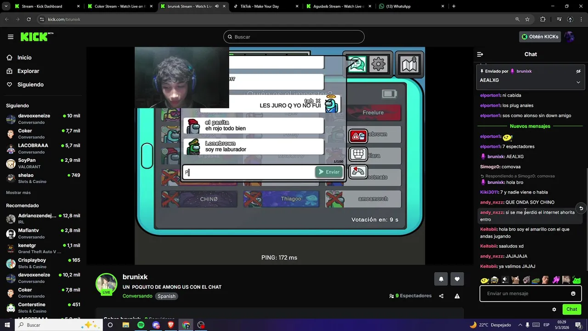
Task: Open the Kick hamburger menu
Action: tap(11, 37)
